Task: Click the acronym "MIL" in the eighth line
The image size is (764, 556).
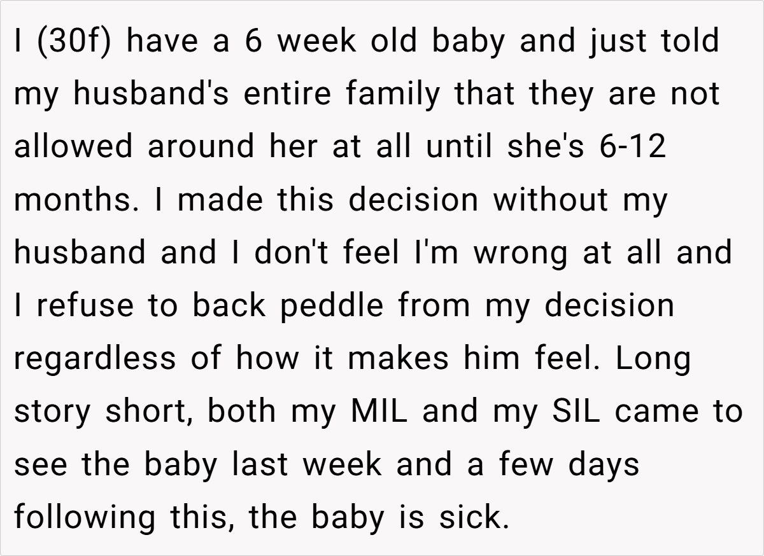Action: click(379, 411)
